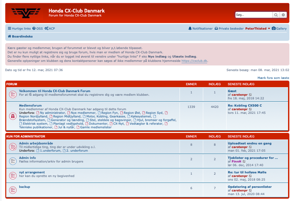View latest post icon in holløse Mølle row
292x201 pixels.
(x=250, y=176)
